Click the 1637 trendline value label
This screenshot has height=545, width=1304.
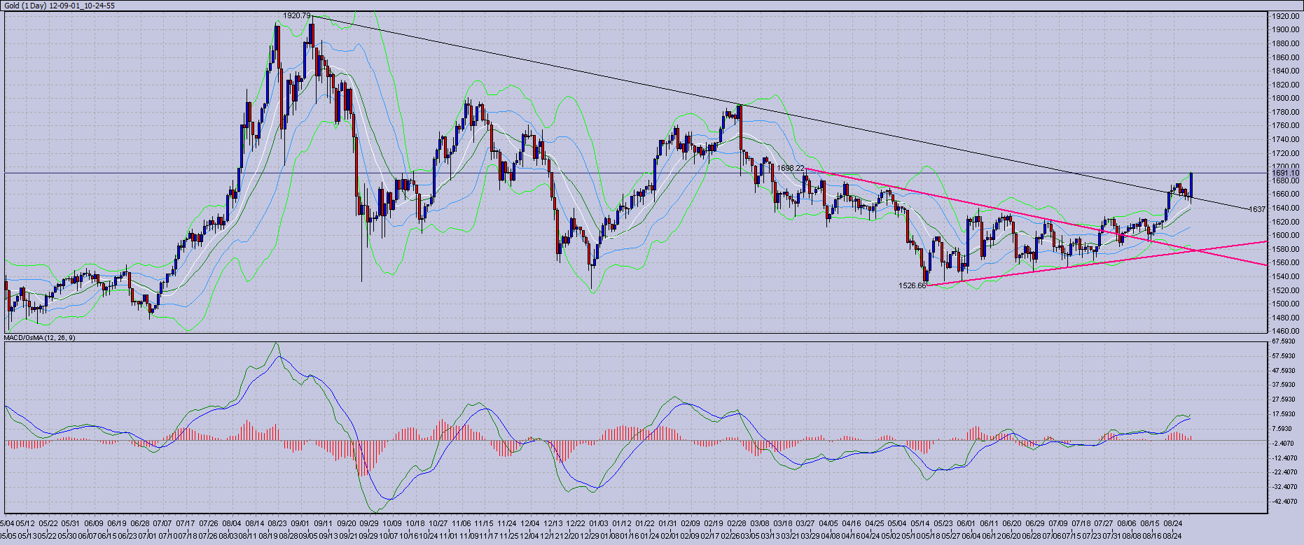point(1257,209)
